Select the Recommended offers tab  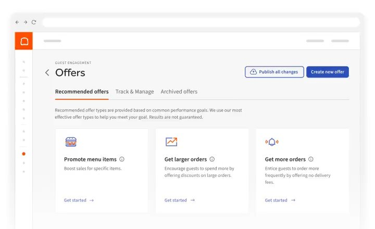pyautogui.click(x=82, y=92)
